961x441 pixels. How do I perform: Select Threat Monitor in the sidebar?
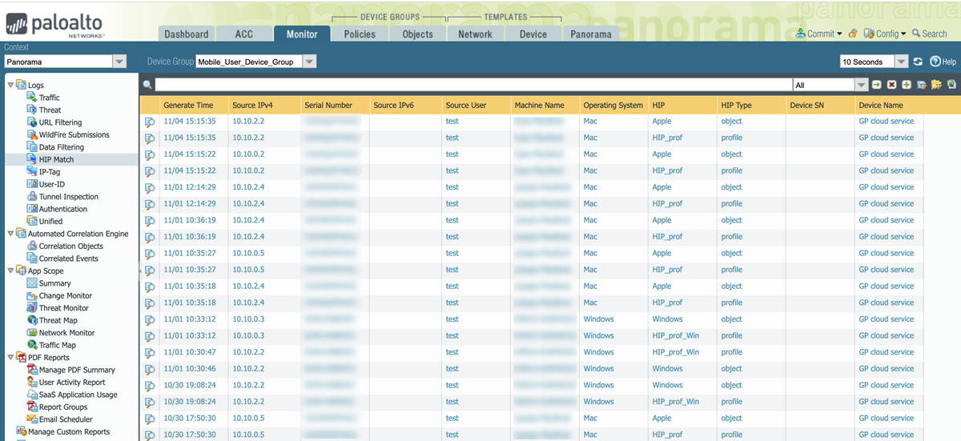[x=63, y=308]
